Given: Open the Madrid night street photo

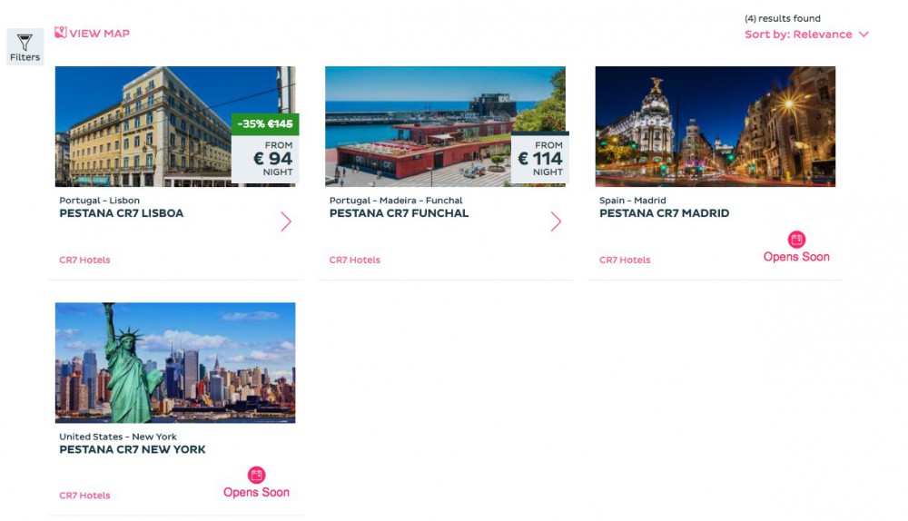Looking at the screenshot, I should tap(716, 126).
